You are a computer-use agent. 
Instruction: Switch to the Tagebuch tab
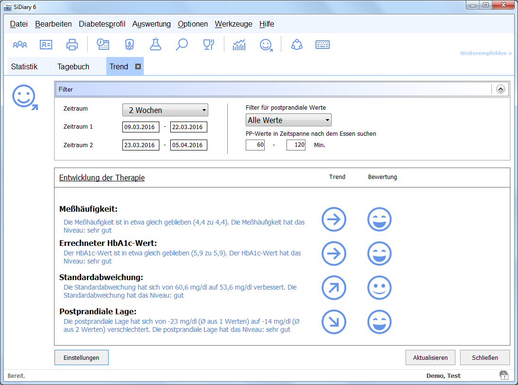[x=73, y=67]
